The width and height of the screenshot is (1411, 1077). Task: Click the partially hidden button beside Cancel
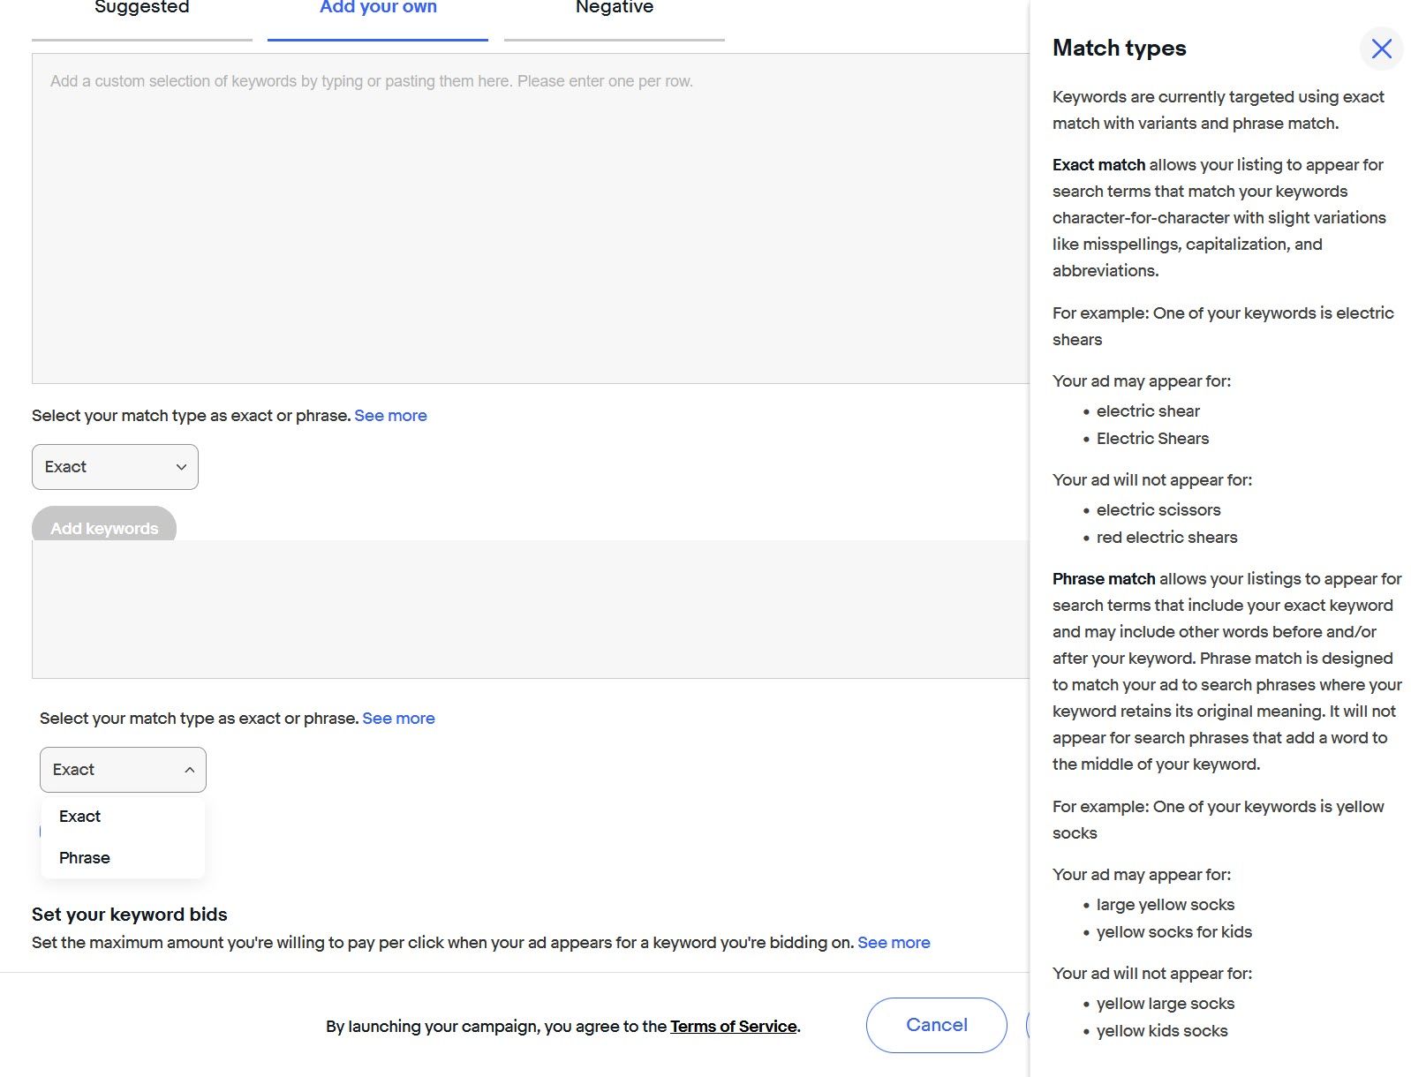coord(1027,1025)
